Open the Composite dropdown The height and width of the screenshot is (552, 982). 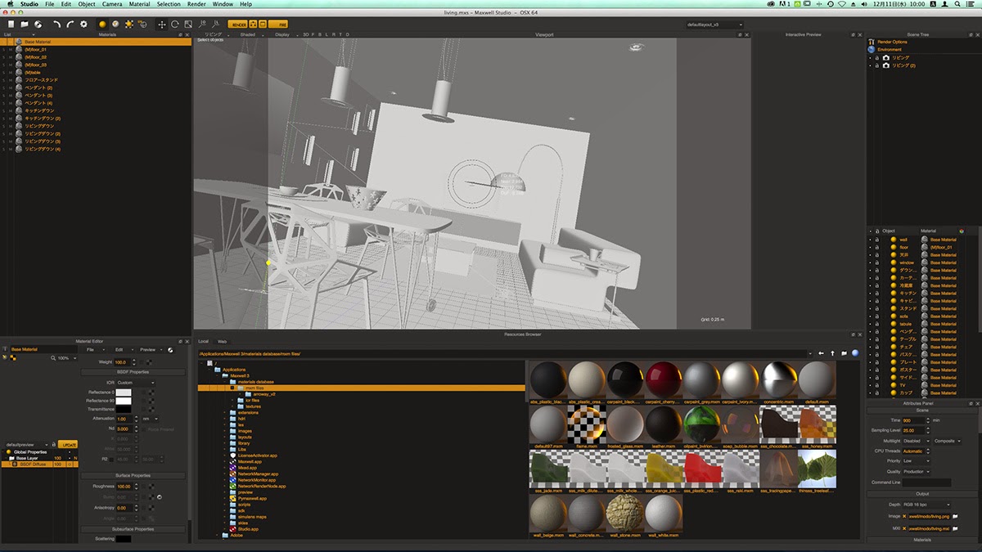(948, 441)
